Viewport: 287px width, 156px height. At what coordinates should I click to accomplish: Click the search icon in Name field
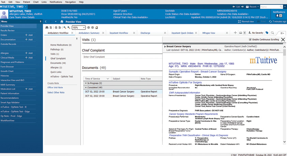tap(281, 7)
